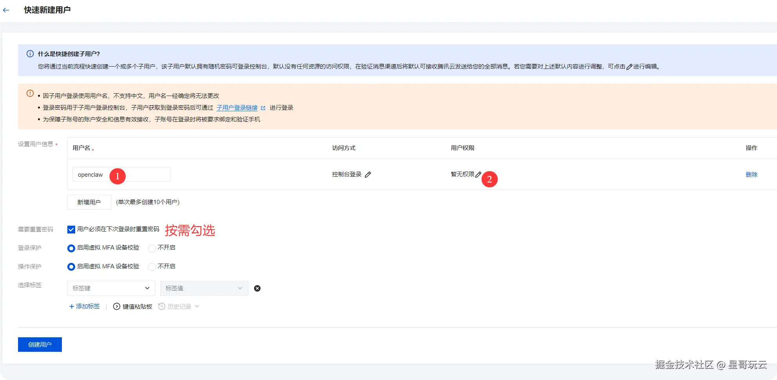The image size is (777, 380).
Task: Click the 用户名 column header
Action: (81, 148)
